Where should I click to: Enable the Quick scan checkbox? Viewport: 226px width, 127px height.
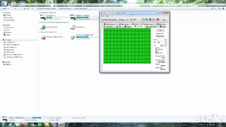click(156, 33)
